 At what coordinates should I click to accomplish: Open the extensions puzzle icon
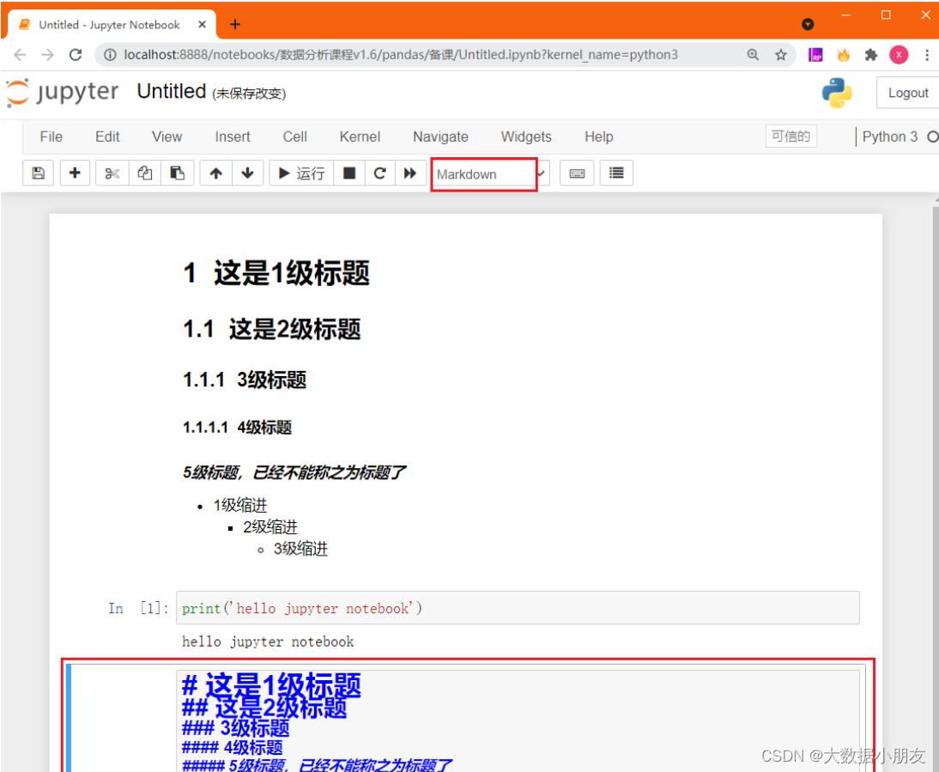(870, 55)
